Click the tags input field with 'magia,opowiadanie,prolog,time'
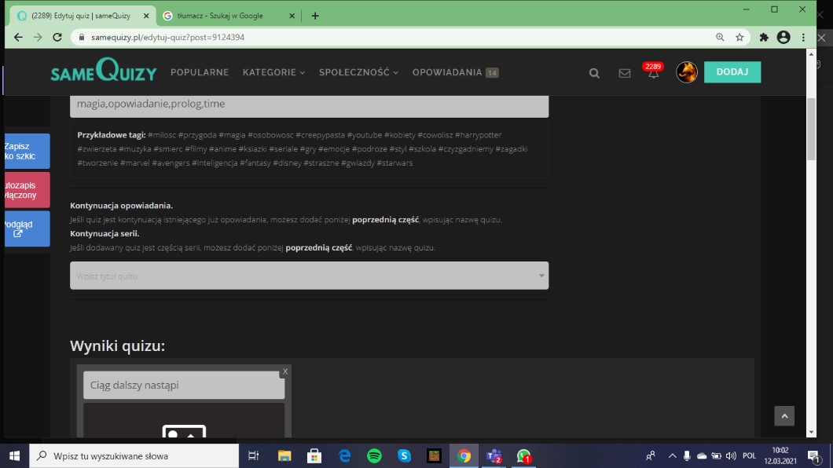Screen dimensions: 833x468 [x=309, y=104]
